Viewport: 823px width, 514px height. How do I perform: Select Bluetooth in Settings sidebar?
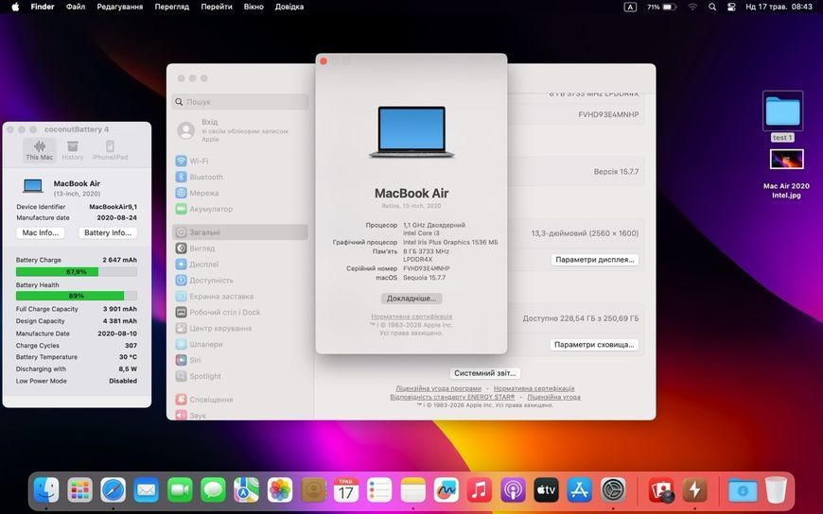[x=240, y=177]
